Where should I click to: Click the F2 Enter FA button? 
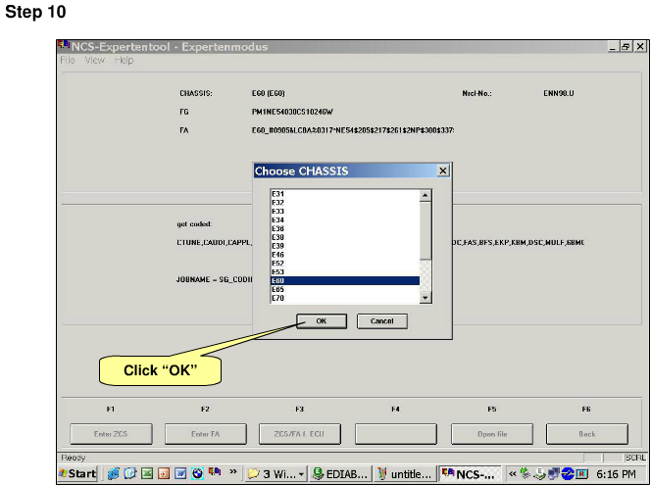coord(206,434)
